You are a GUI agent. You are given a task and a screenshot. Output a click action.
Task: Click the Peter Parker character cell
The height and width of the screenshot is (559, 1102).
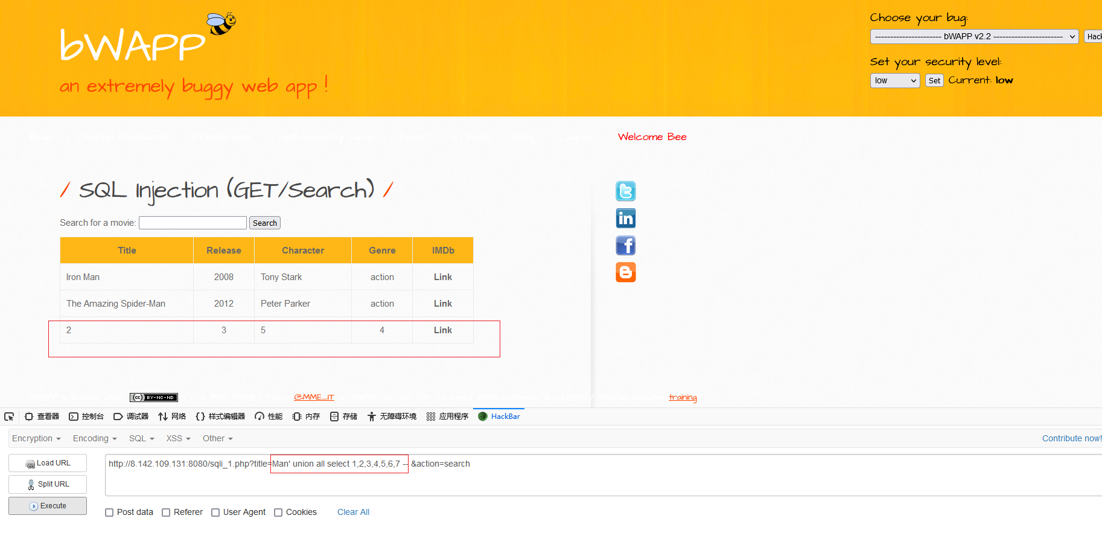[303, 304]
